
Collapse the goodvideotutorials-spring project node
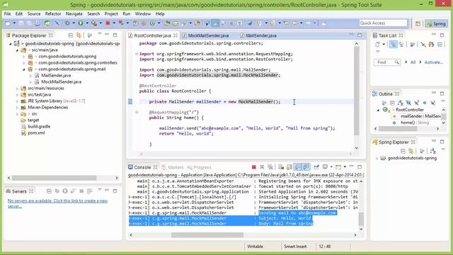click(11, 44)
